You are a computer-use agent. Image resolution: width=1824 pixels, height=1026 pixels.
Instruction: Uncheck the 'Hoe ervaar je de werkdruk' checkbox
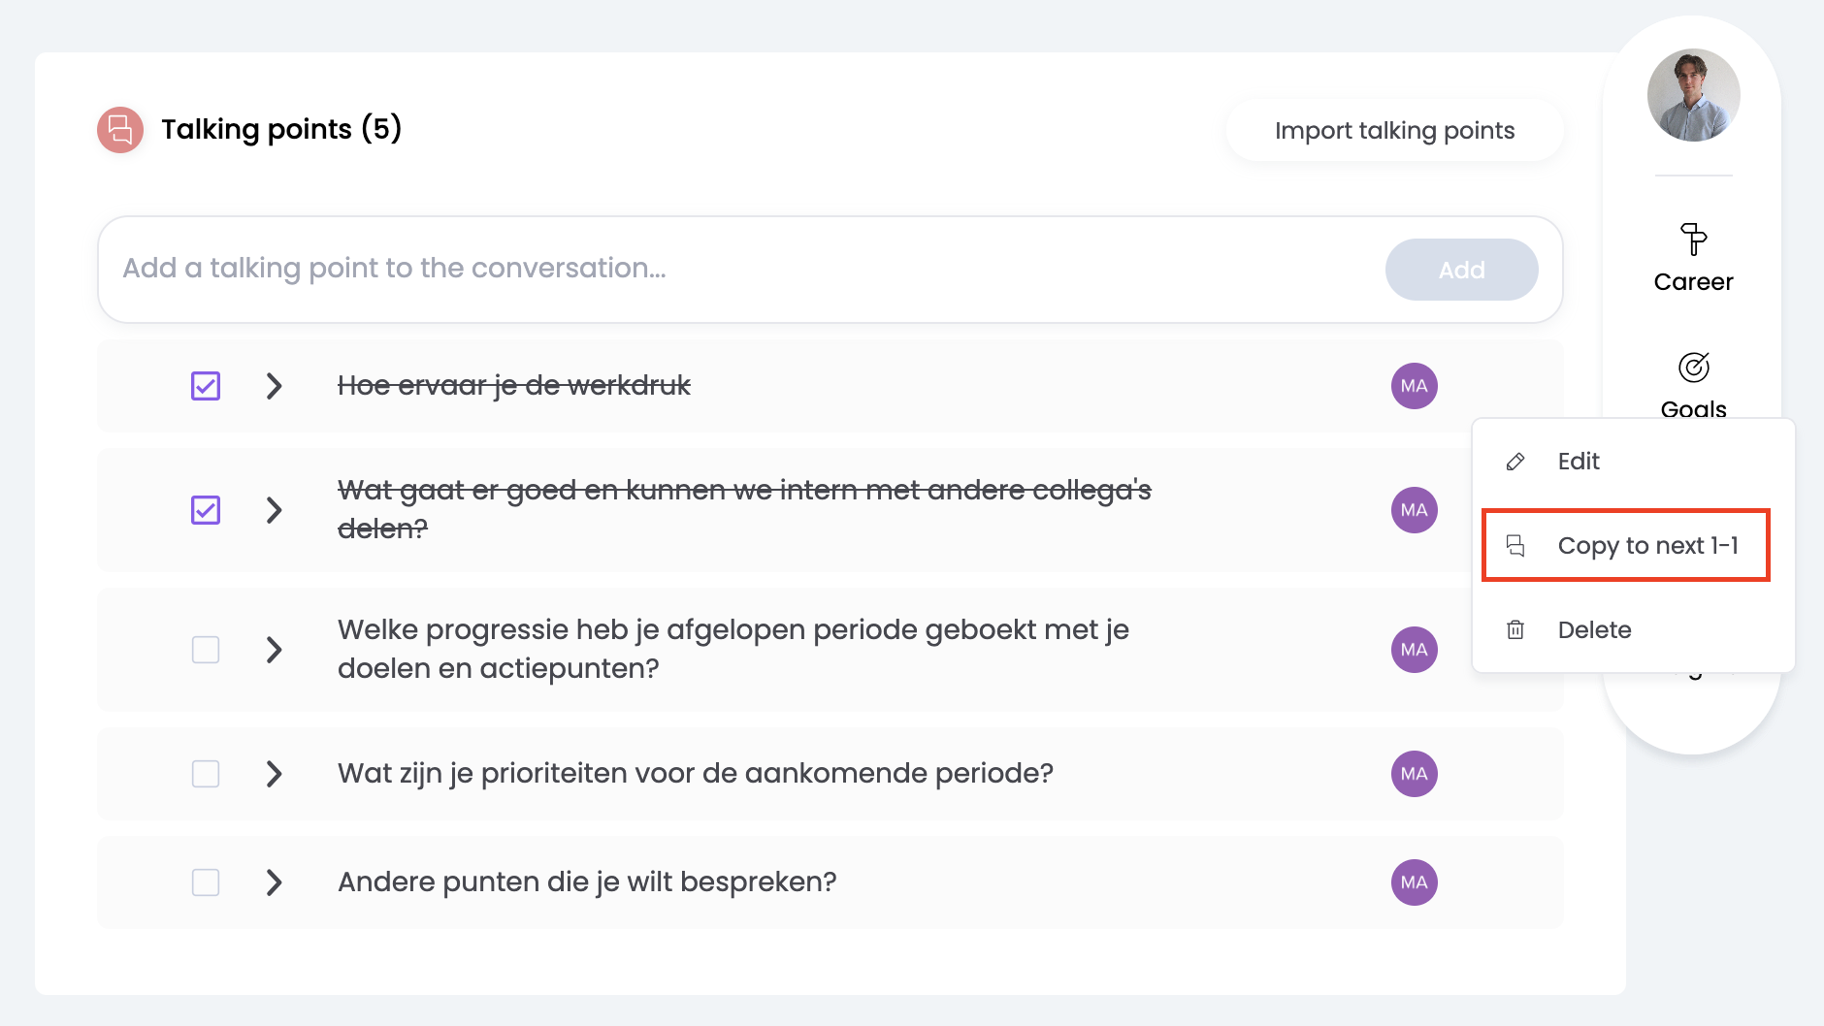[206, 386]
